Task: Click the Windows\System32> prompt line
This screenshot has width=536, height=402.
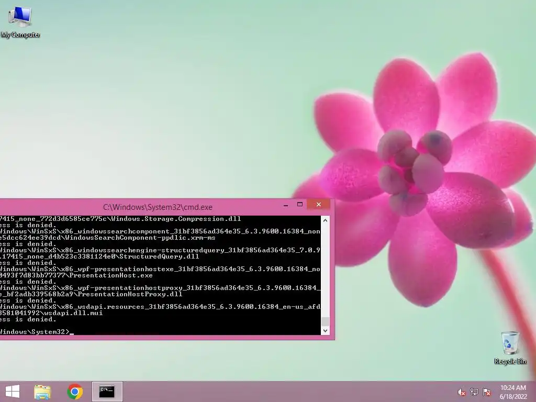Action: tap(37, 331)
